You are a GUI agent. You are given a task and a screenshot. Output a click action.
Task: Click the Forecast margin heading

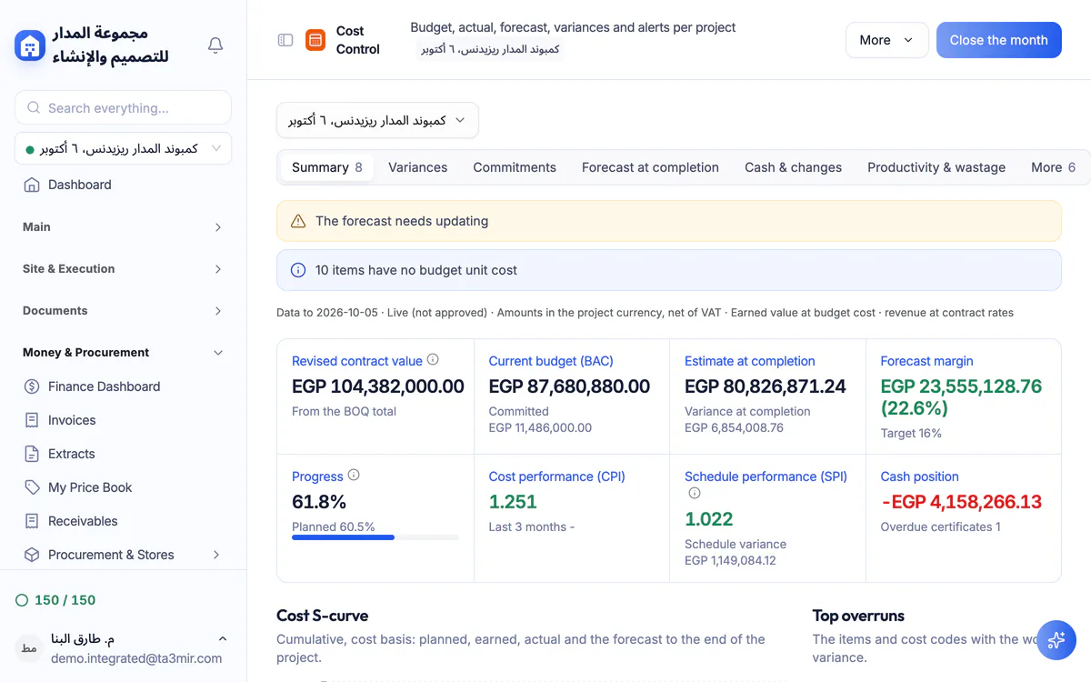coord(926,361)
